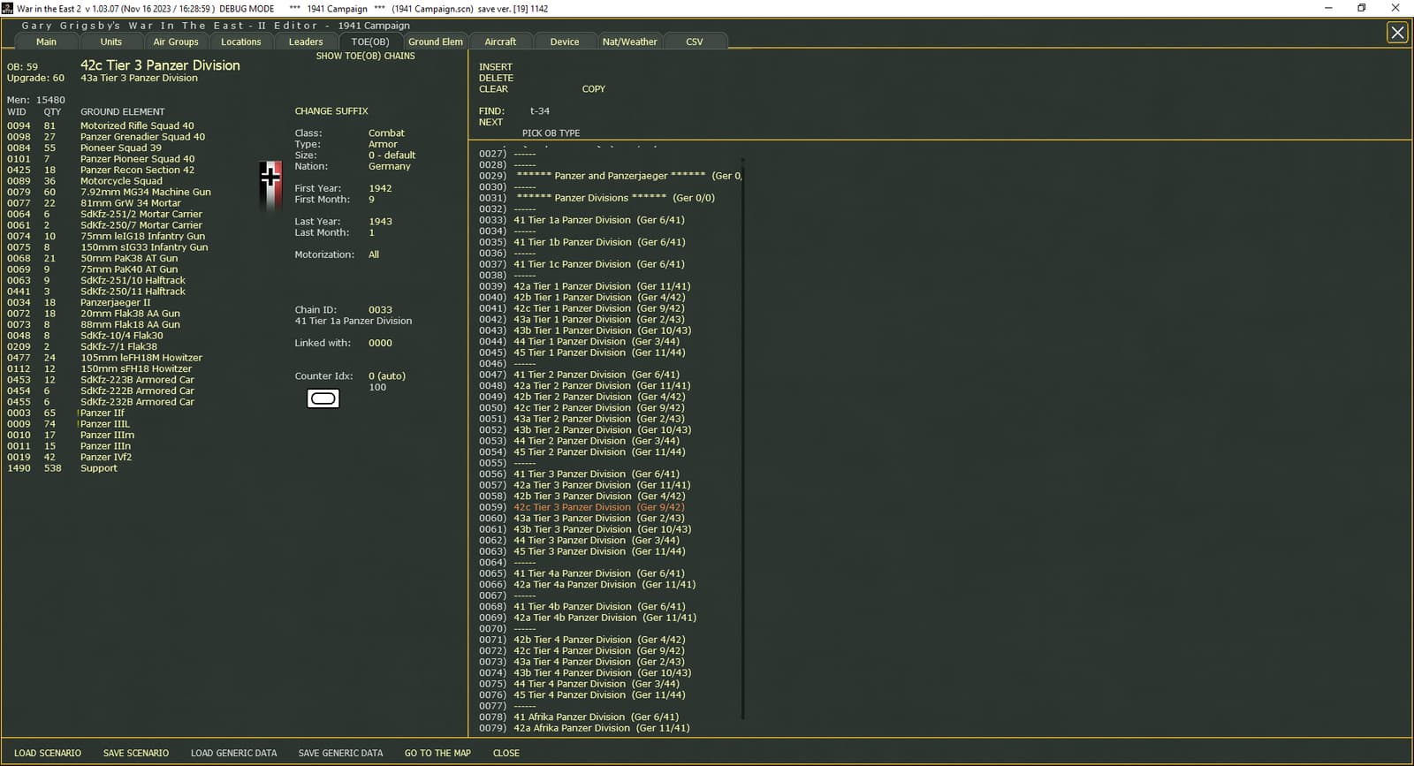Click the upgrade entry 43a Tier 3 Panzer Division
This screenshot has height=766, width=1414.
click(x=139, y=78)
